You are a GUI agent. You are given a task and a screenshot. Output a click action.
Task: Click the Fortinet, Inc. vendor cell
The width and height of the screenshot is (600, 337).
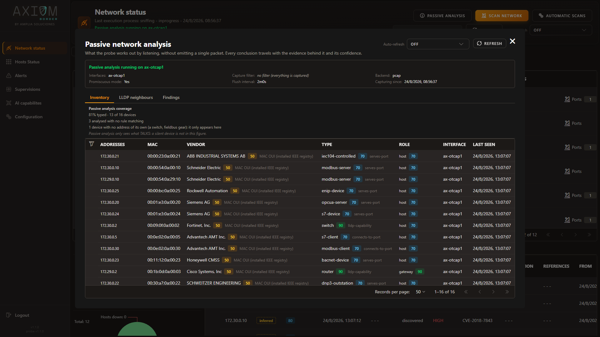click(199, 225)
